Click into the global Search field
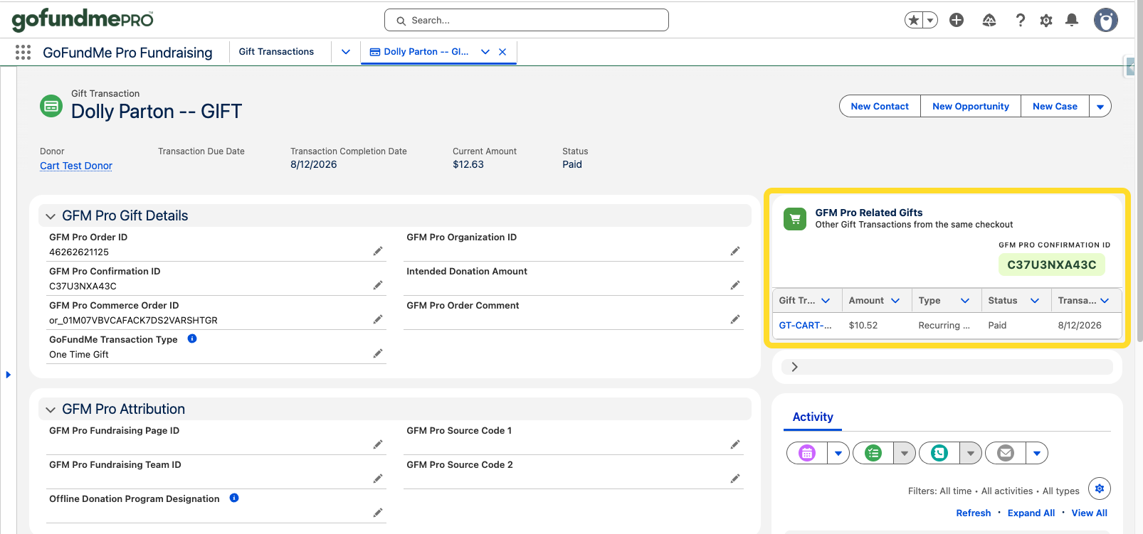This screenshot has width=1143, height=534. (x=527, y=20)
